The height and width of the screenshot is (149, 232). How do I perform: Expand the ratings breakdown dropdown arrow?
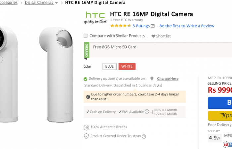click(153, 26)
